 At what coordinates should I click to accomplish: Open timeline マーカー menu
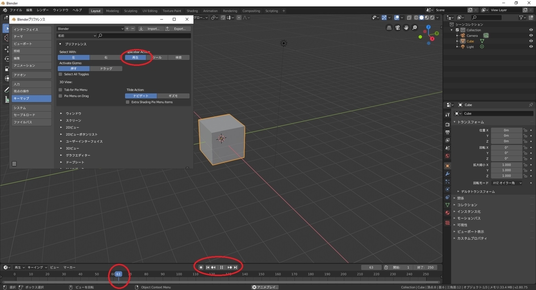click(x=69, y=267)
